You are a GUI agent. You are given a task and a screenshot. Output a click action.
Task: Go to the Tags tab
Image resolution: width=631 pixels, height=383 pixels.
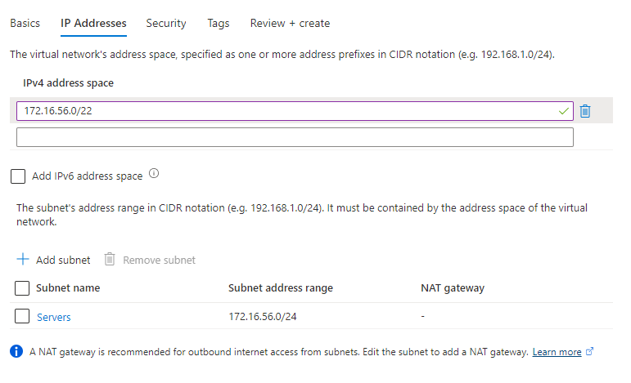pos(219,23)
